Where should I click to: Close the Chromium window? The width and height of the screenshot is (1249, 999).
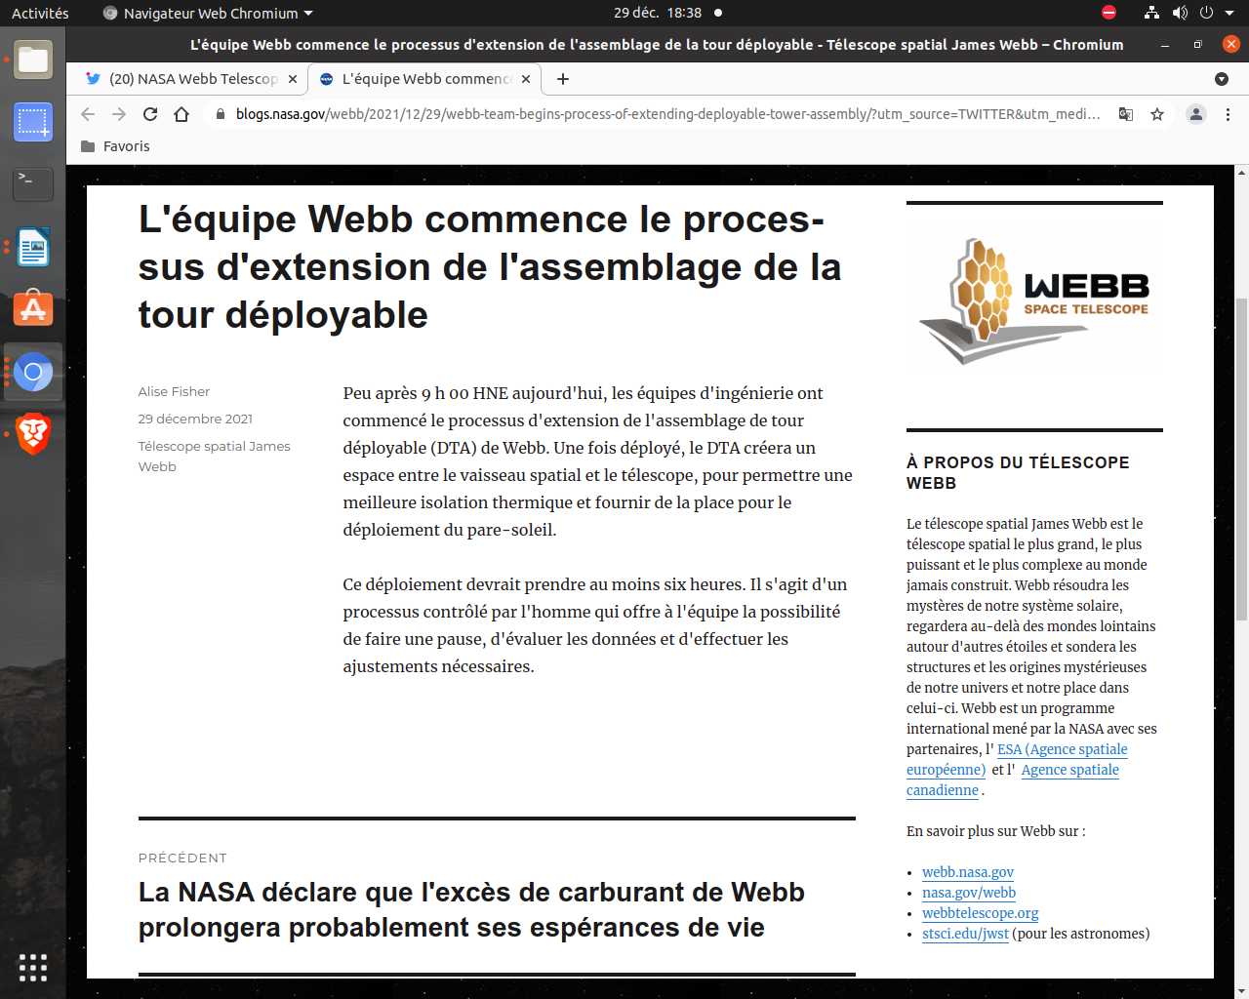pyautogui.click(x=1231, y=44)
